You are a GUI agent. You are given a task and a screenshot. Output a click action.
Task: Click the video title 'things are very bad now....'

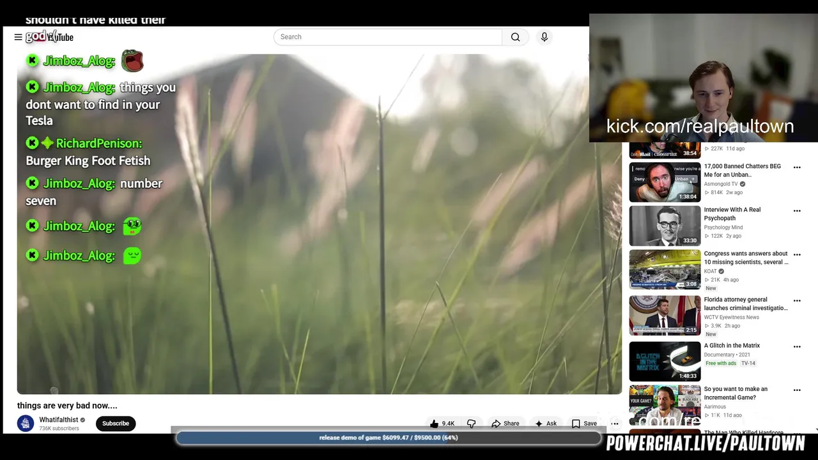tap(67, 405)
